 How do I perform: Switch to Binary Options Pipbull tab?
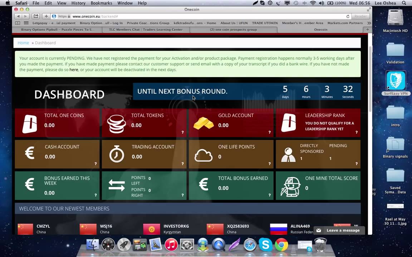point(57,30)
